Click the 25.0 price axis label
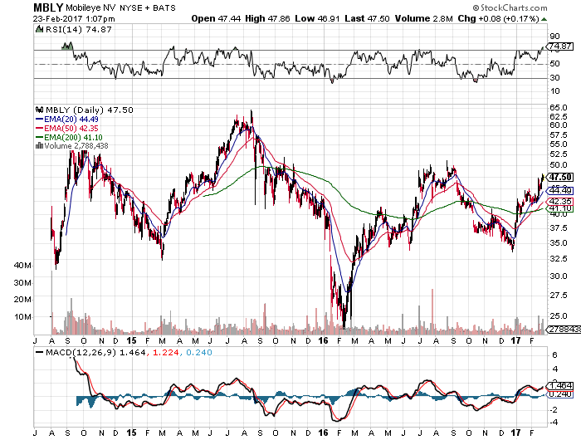The image size is (581, 440). [x=558, y=316]
